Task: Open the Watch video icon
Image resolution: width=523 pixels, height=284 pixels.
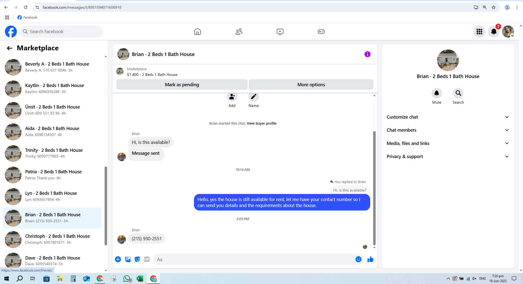Action: click(280, 32)
